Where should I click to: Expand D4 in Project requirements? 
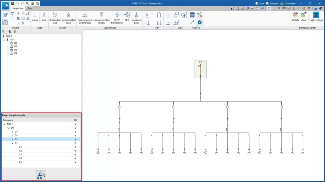12,132
